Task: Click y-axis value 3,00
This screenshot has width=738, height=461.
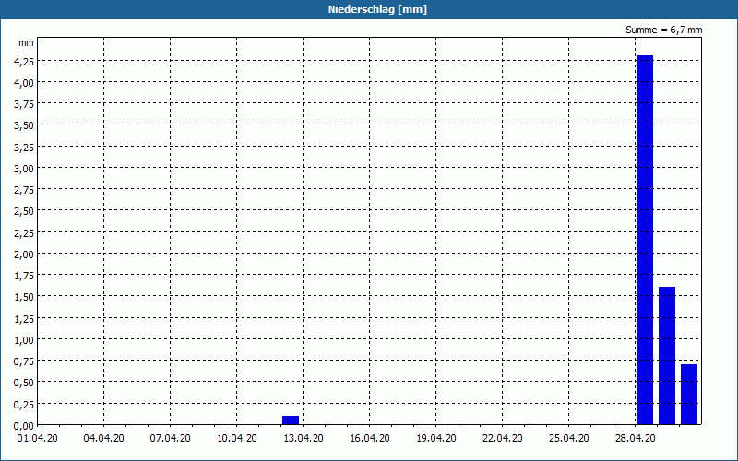Action: point(24,169)
